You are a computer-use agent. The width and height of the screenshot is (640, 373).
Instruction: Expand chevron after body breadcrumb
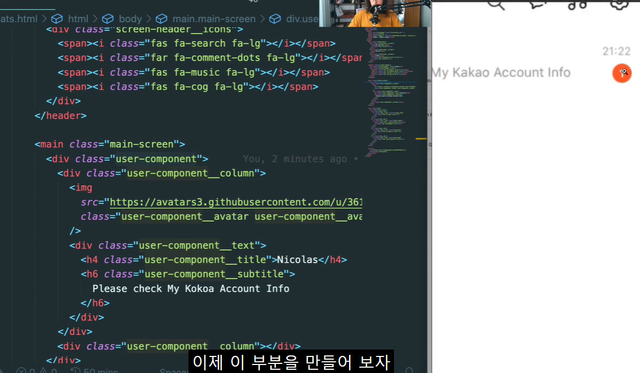point(149,19)
